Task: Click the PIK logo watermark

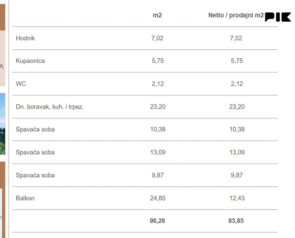Action: point(278,17)
